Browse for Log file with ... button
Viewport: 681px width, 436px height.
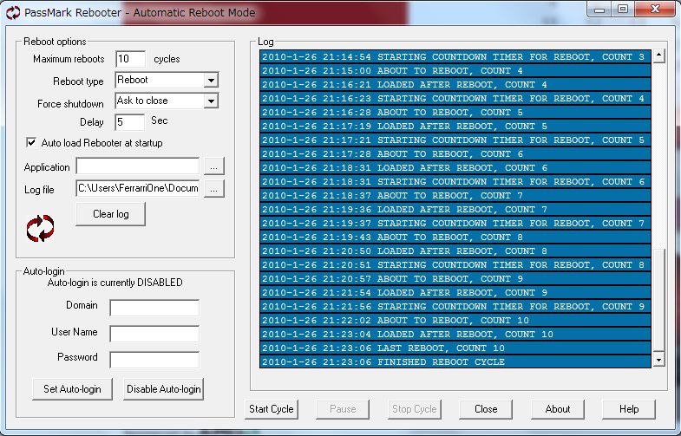(x=214, y=188)
